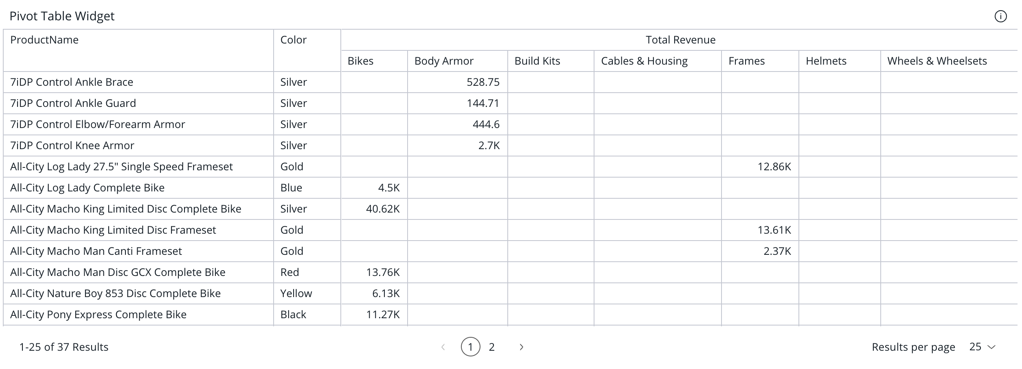
Task: Click the ProductName column header
Action: [44, 40]
